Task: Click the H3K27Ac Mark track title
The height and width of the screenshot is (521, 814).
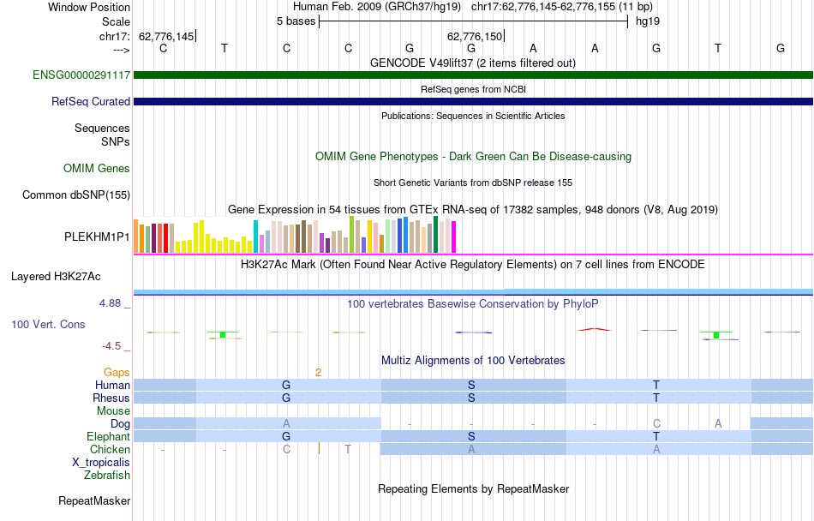Action: tap(472, 264)
